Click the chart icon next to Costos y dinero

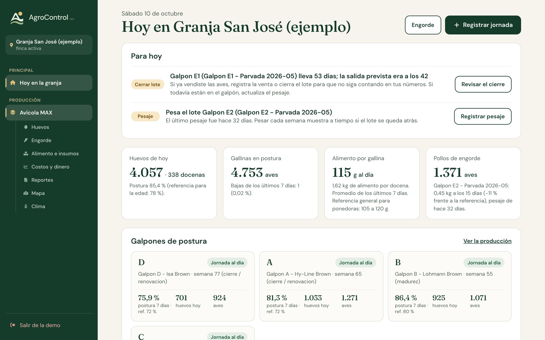point(26,167)
